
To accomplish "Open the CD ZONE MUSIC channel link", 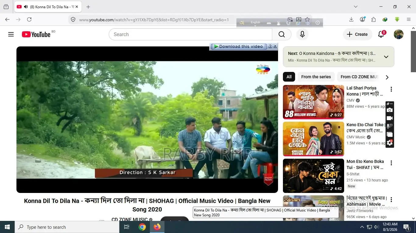I will click(x=129, y=219).
